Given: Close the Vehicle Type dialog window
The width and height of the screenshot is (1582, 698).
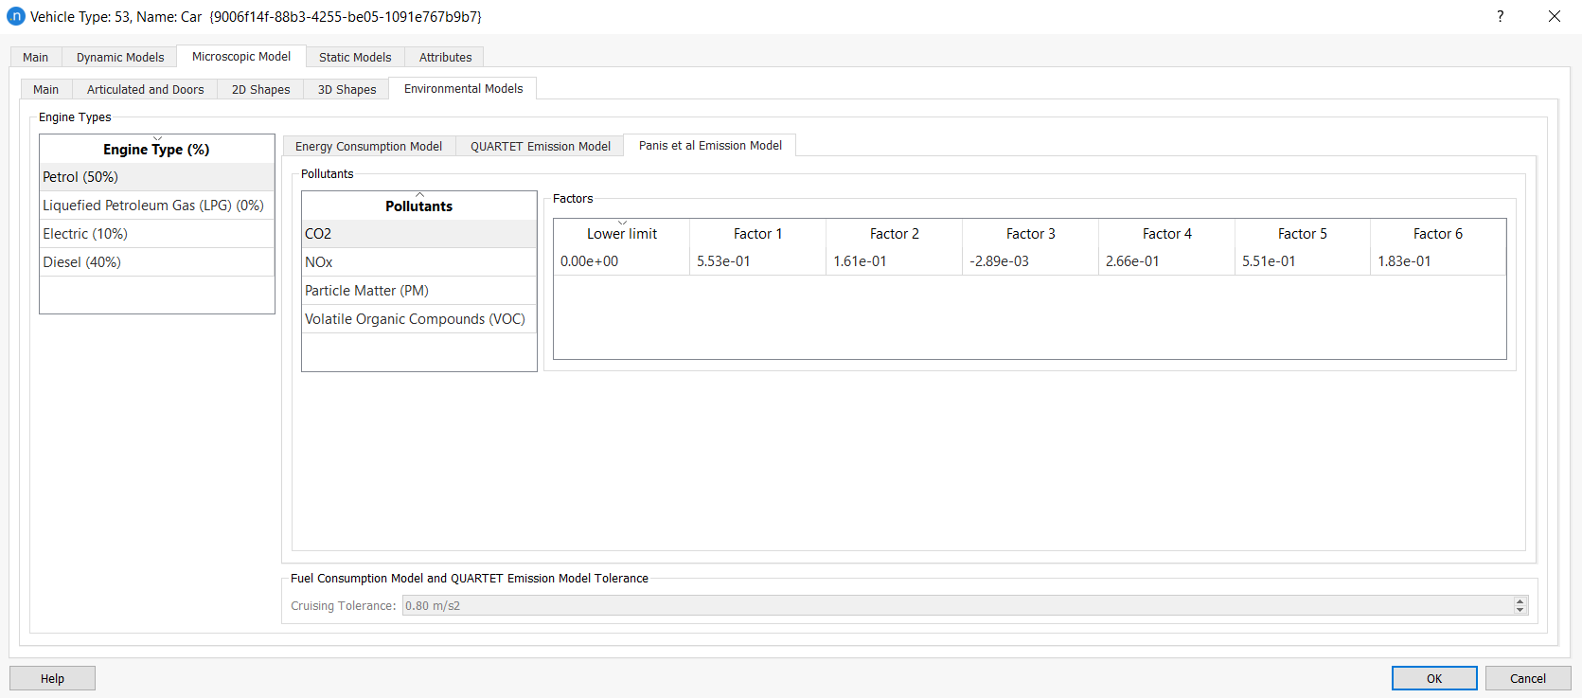Looking at the screenshot, I should (1554, 16).
